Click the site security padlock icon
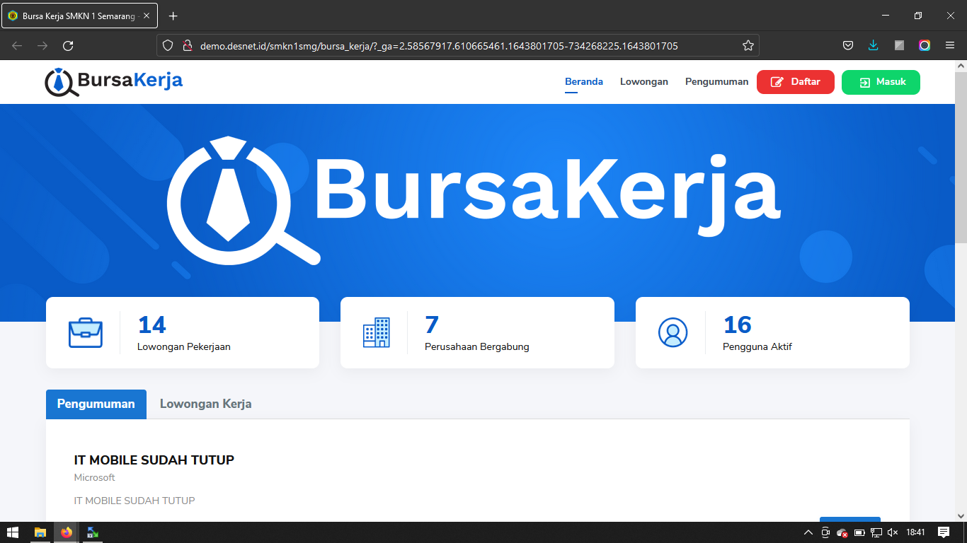 pyautogui.click(x=187, y=46)
